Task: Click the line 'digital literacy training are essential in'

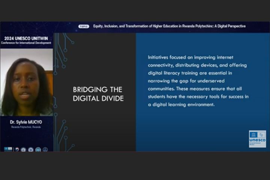Action: tap(190, 73)
